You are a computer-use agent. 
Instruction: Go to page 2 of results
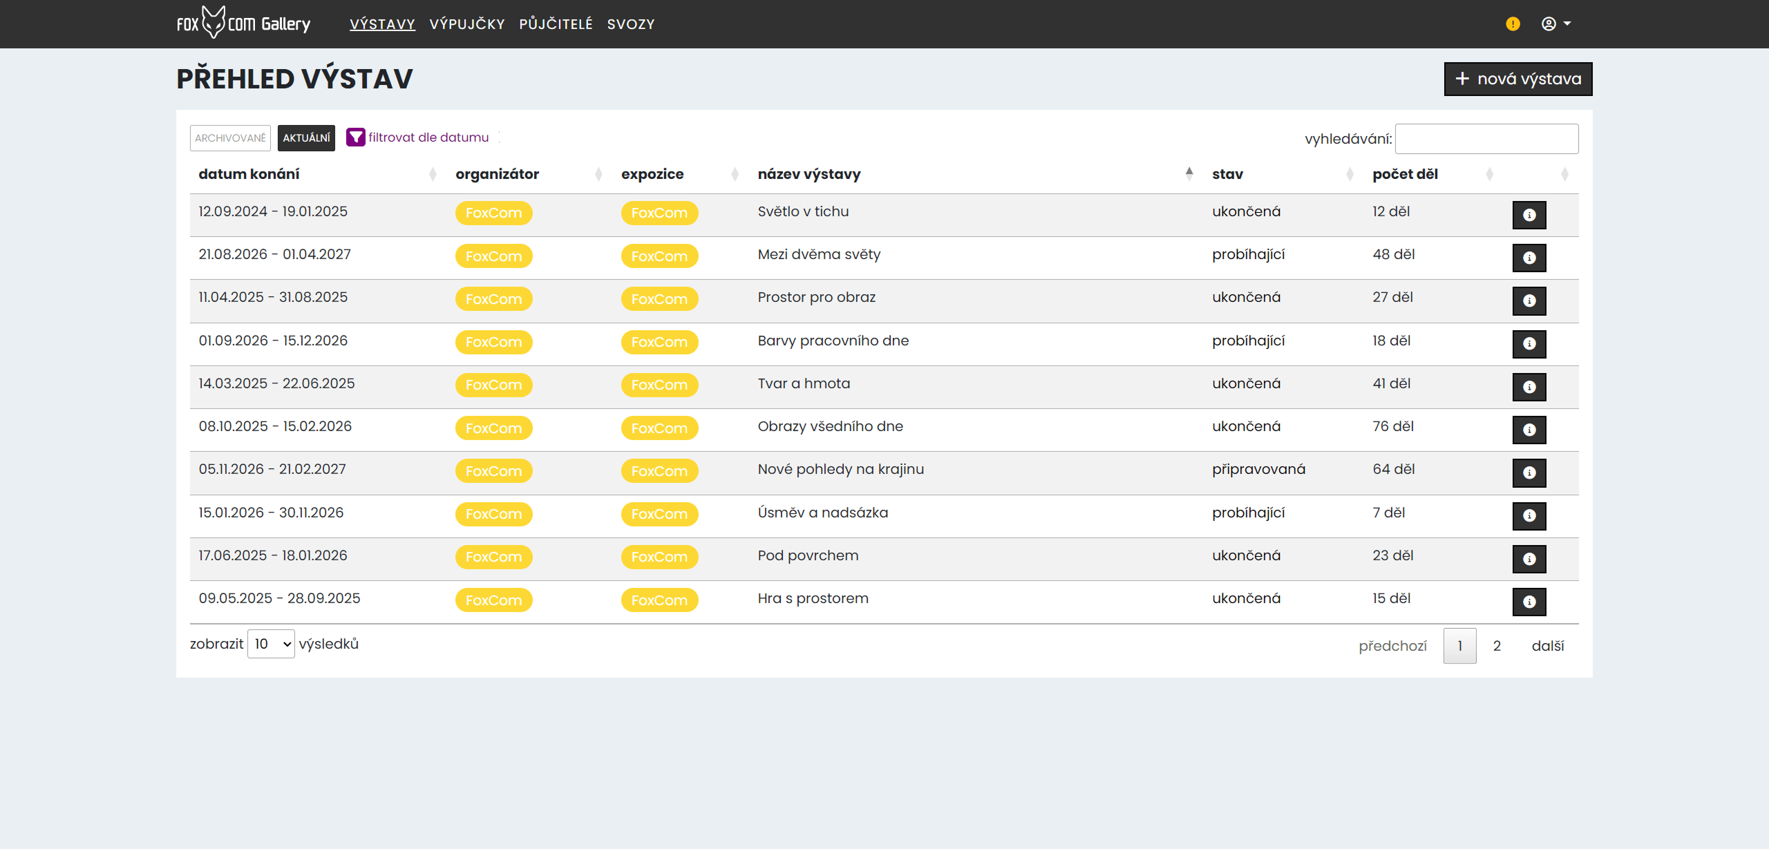[x=1497, y=646]
